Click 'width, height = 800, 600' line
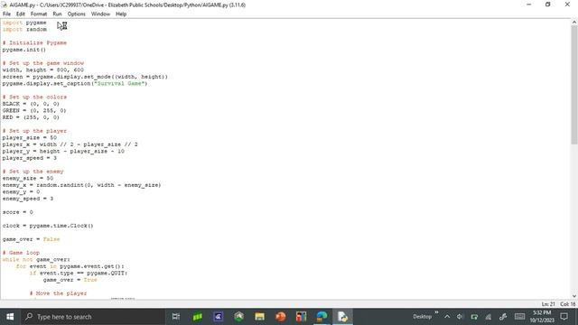The image size is (578, 325). coord(43,70)
